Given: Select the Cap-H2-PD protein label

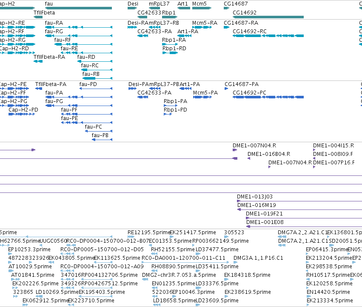Looking at the screenshot, I should click(23, 110).
